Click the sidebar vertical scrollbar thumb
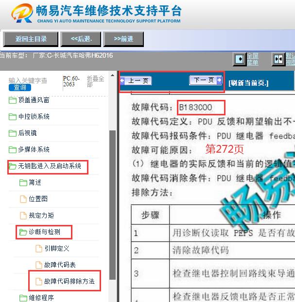The image size is (295, 302). (x=113, y=205)
